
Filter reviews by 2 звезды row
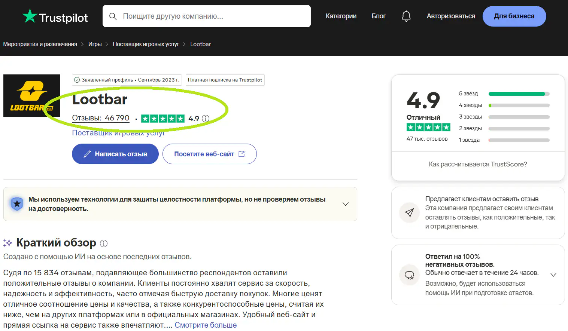click(x=504, y=128)
